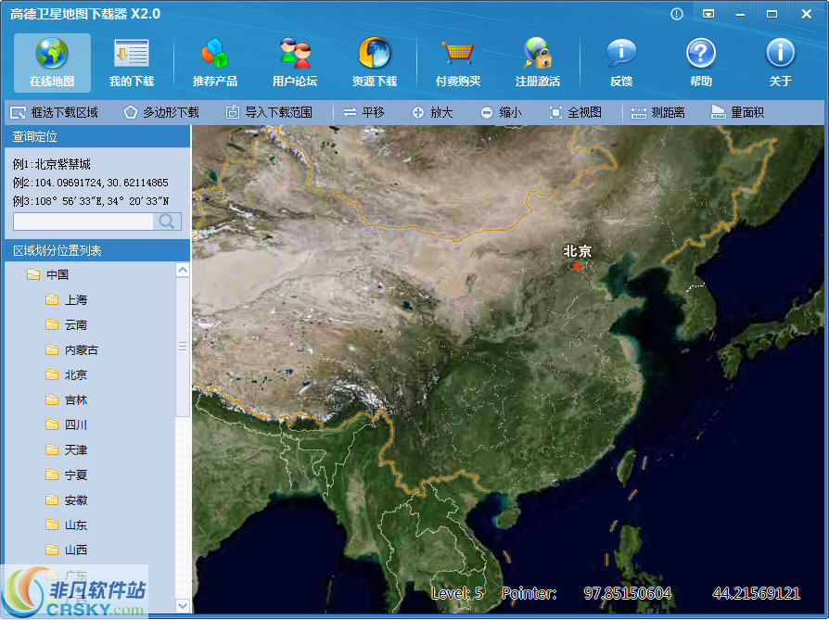Open 推荐产品 recommended products
Image resolution: width=829 pixels, height=620 pixels.
coord(214,62)
